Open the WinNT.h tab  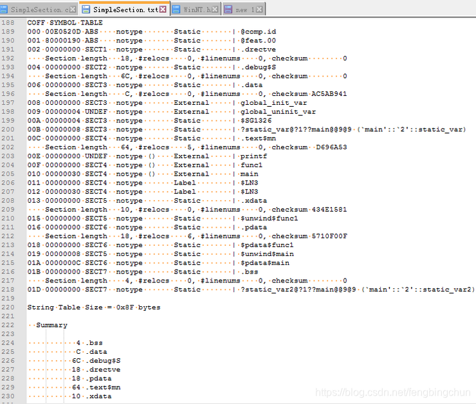coord(196,10)
